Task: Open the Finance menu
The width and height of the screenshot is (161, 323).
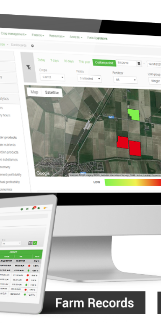Action: pos(38,35)
